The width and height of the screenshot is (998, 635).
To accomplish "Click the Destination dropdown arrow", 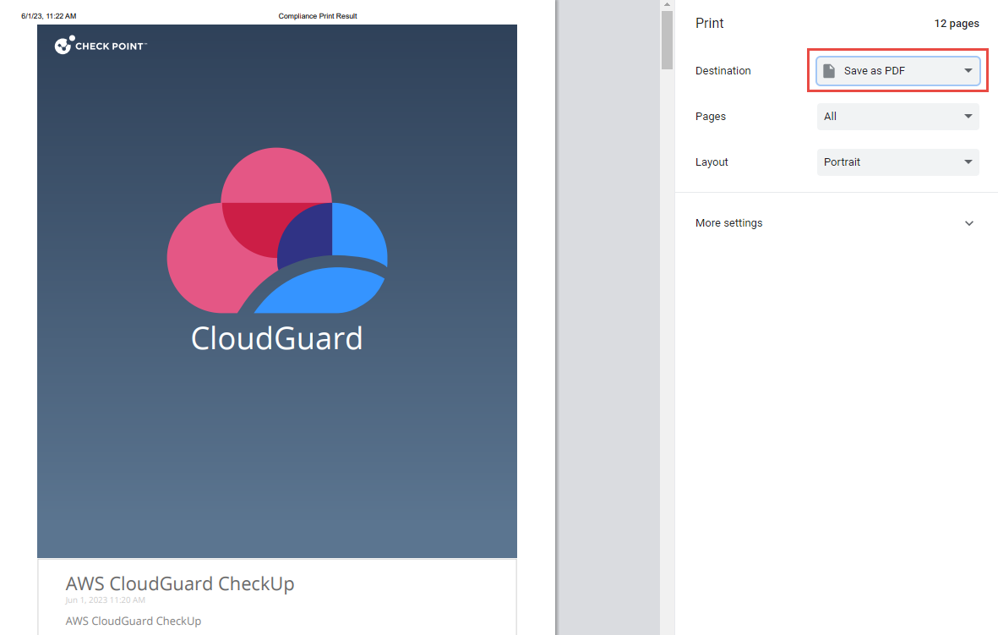I will (968, 71).
